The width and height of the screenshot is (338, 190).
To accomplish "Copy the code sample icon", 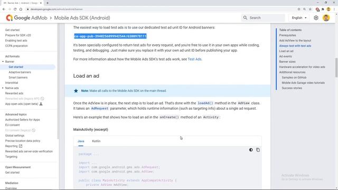I will pos(258,150).
